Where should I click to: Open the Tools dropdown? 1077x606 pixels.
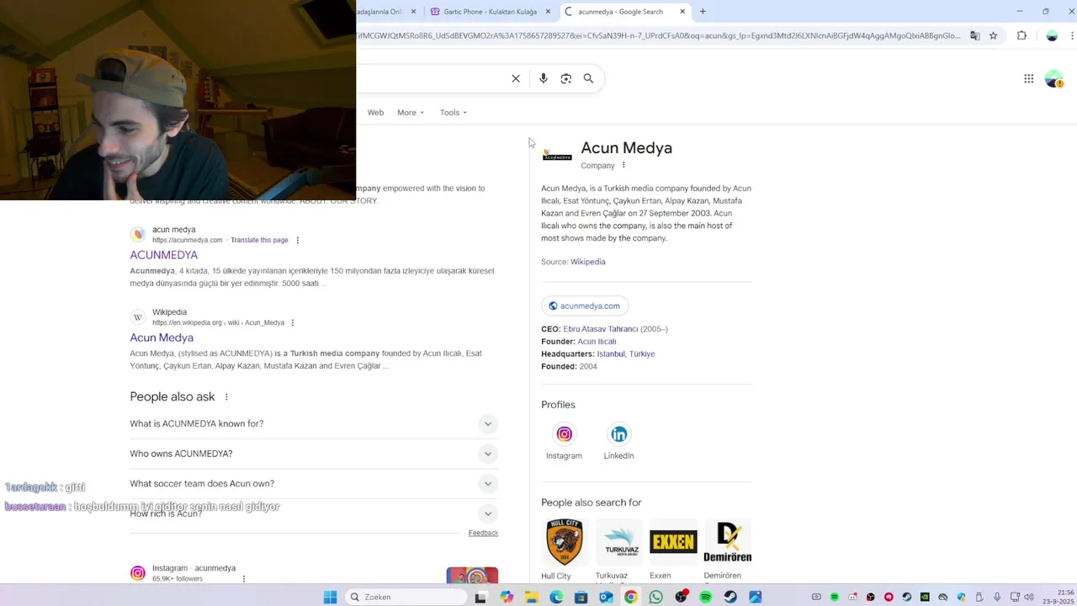pos(454,112)
